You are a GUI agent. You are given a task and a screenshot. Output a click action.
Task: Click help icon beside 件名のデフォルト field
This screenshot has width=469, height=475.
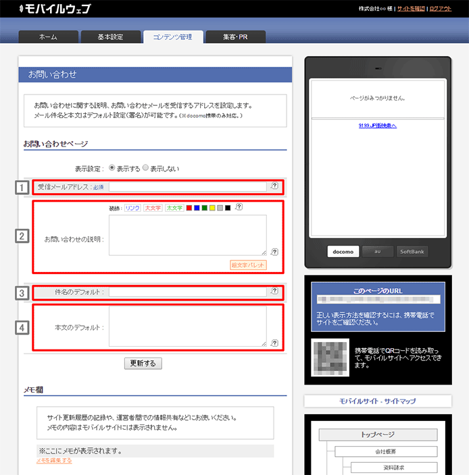(274, 291)
